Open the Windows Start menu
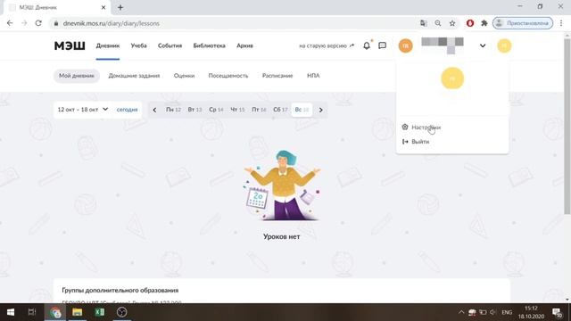571x321 pixels. 10,312
